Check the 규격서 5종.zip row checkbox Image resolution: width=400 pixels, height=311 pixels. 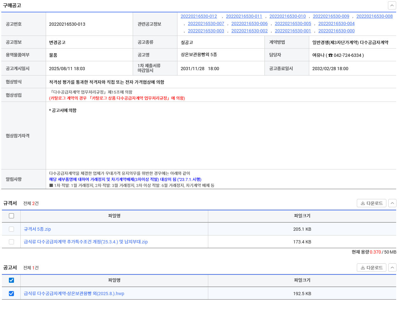pyautogui.click(x=11, y=229)
